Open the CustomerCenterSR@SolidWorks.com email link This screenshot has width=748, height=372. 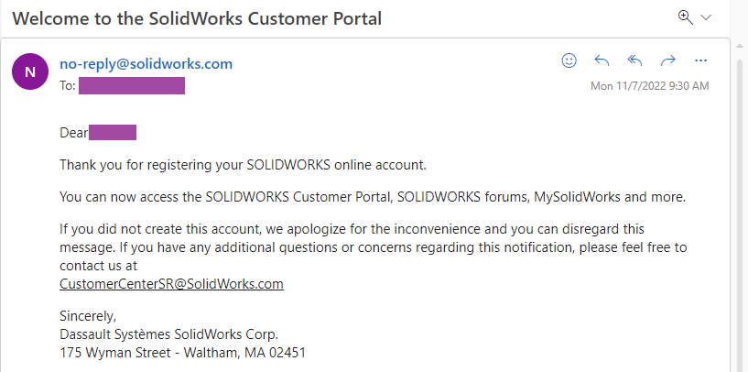pos(171,284)
